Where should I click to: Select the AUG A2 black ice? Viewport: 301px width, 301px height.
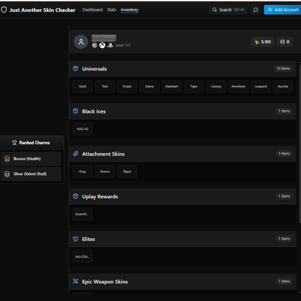tap(83, 129)
